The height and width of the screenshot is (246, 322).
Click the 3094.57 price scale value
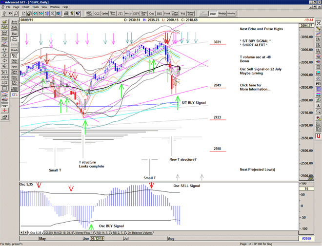click(x=306, y=26)
